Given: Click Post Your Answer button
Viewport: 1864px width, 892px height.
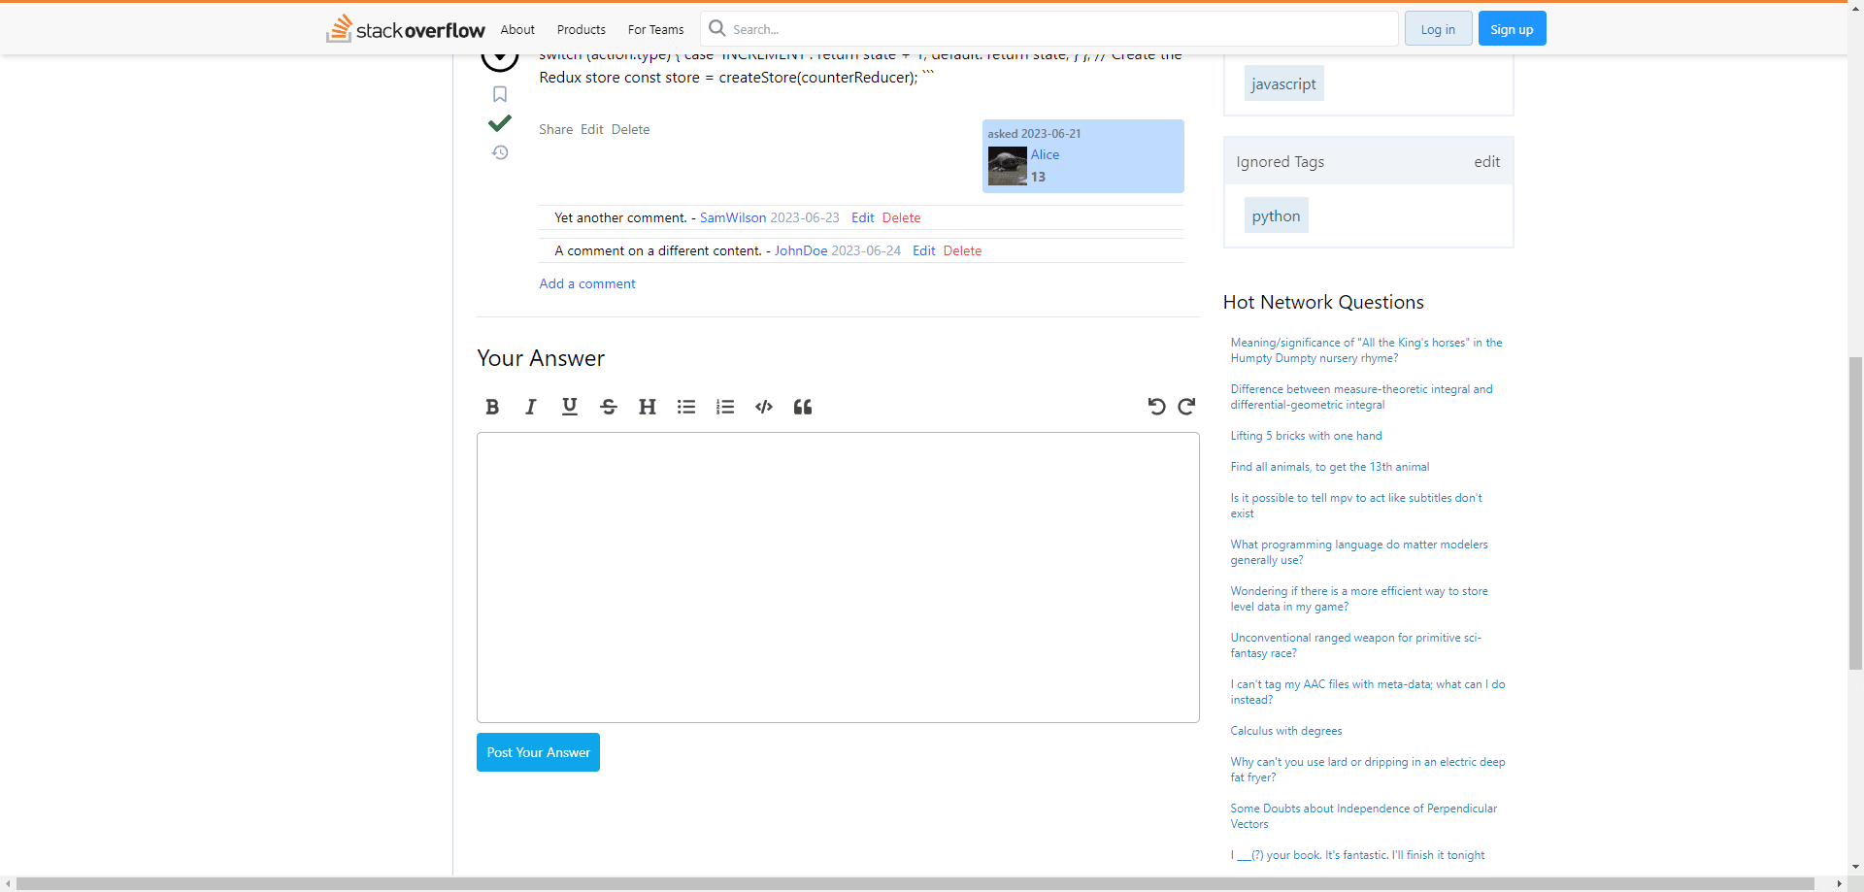Looking at the screenshot, I should tap(538, 752).
